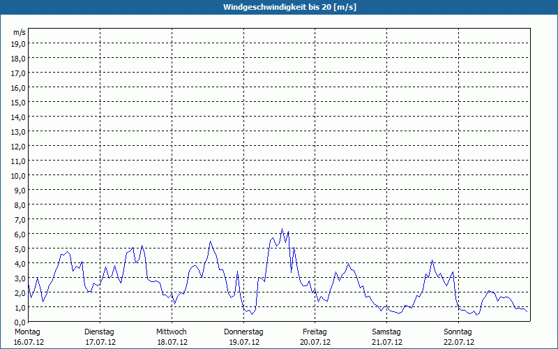Select the "10,0" y-axis tick label

click(x=19, y=175)
